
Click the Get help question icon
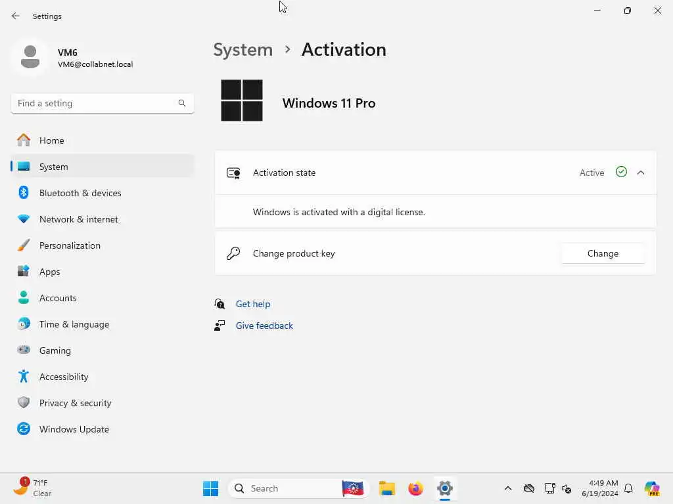pos(220,304)
